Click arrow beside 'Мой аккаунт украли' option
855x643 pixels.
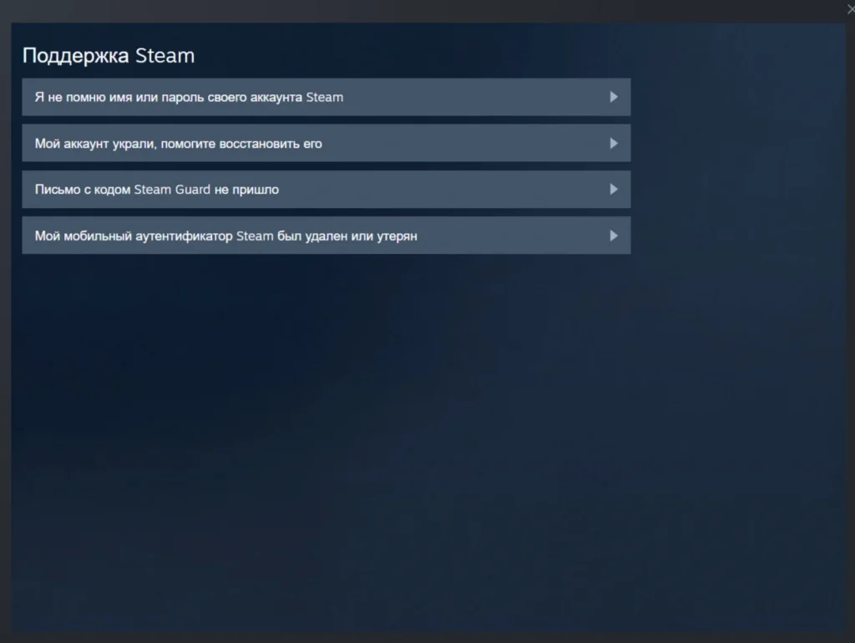pyautogui.click(x=614, y=144)
